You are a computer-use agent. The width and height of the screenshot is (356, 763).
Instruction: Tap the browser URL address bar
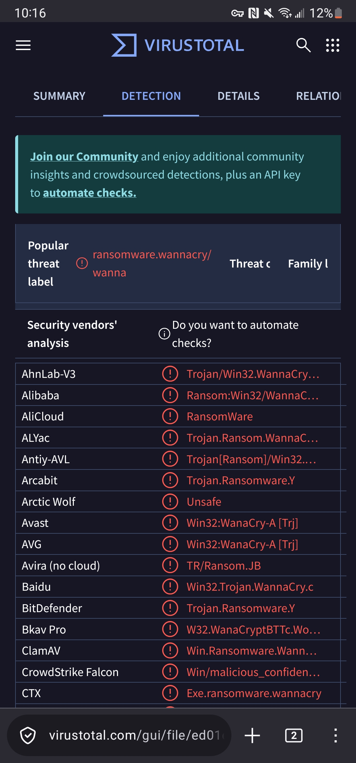click(x=133, y=735)
